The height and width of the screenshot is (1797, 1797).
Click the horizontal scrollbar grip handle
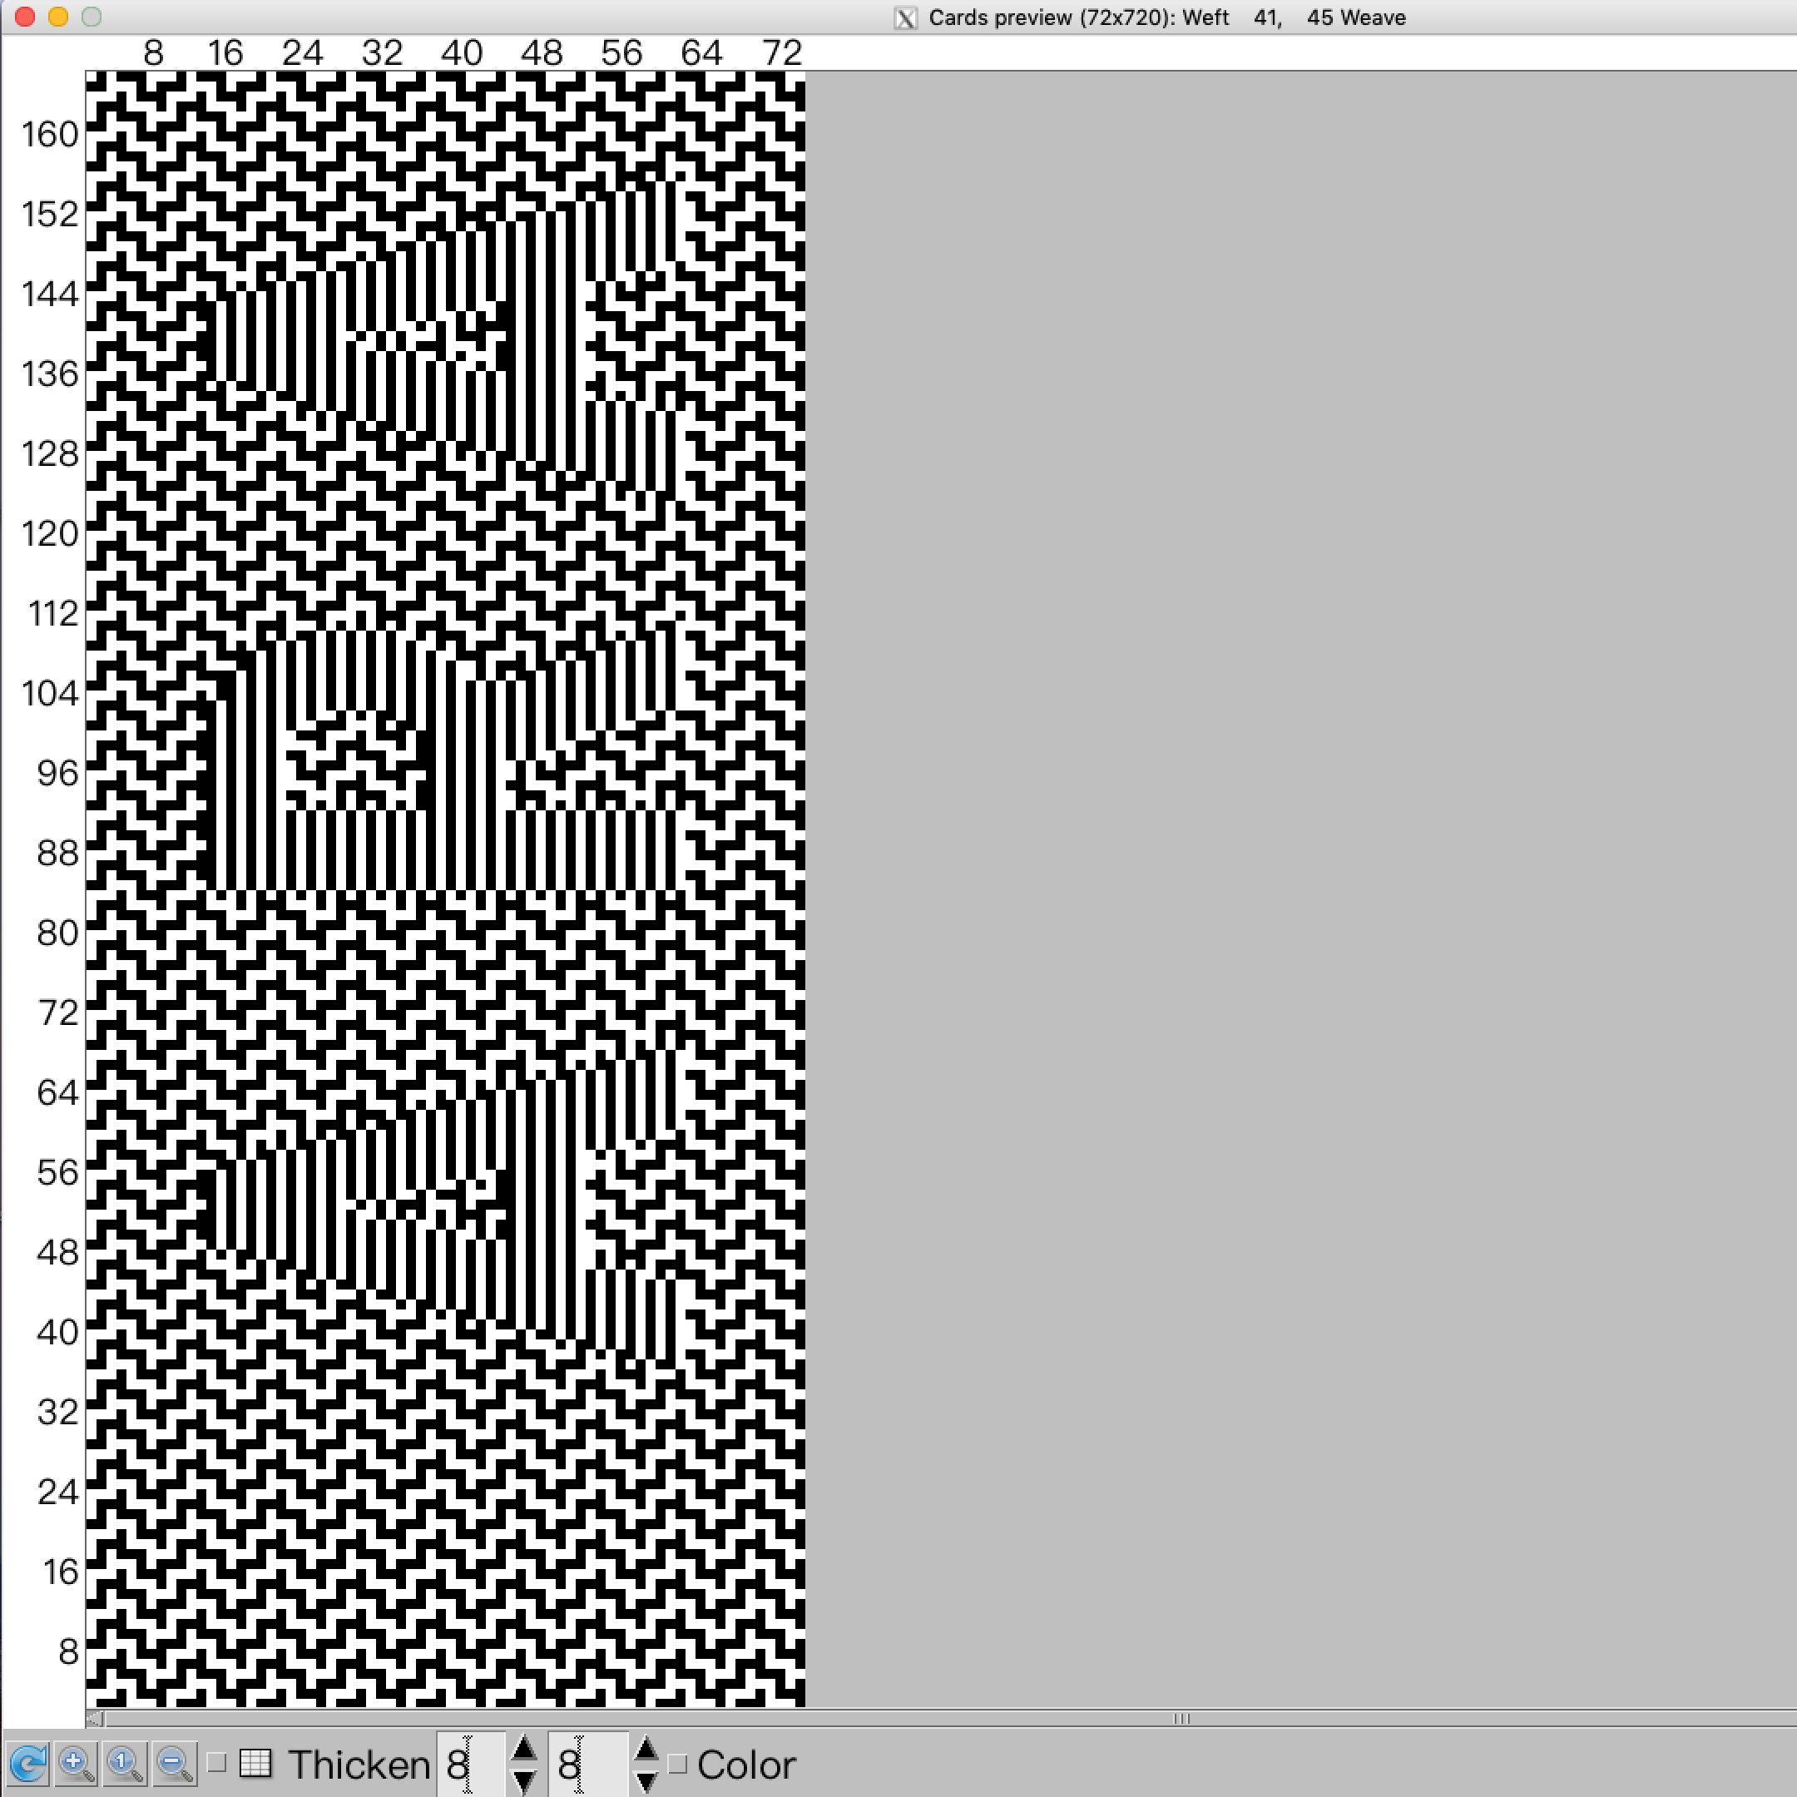click(x=1181, y=1719)
